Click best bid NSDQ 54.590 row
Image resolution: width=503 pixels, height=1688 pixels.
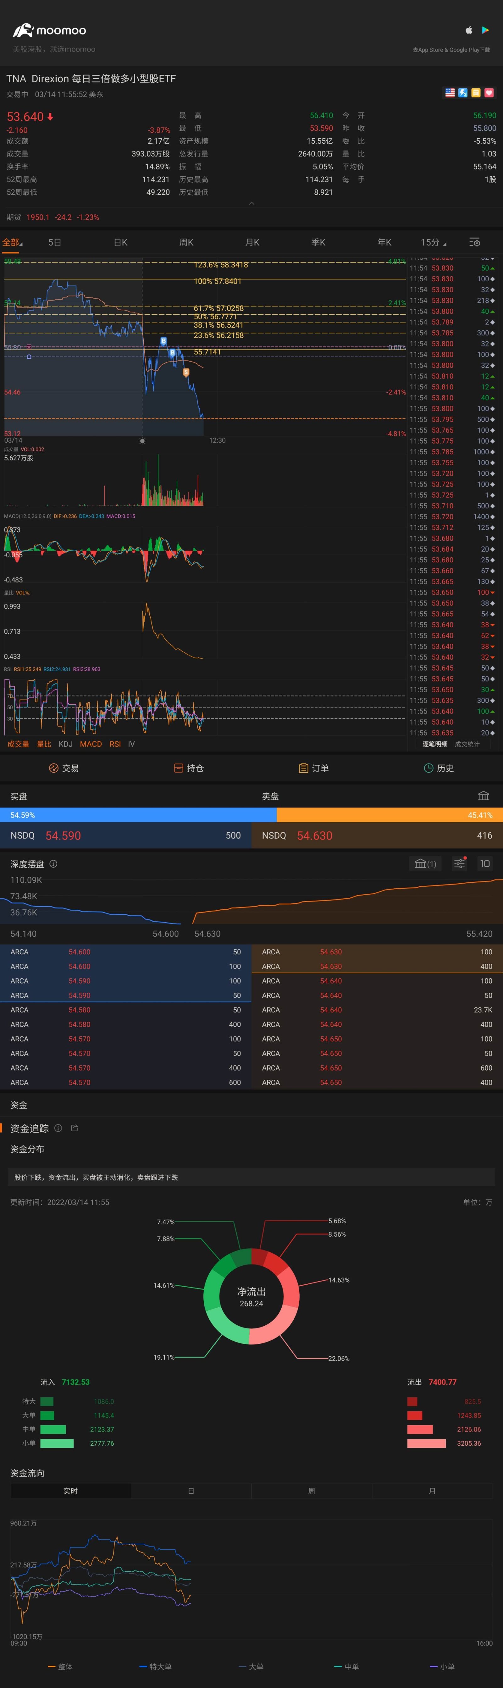point(126,836)
